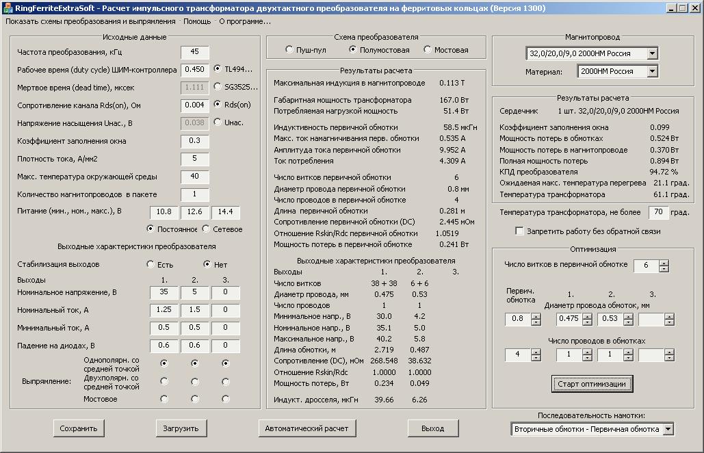Open the core size dropdown 32,0/20,0/9,0
Image resolution: width=704 pixels, height=453 pixels.
coord(653,53)
